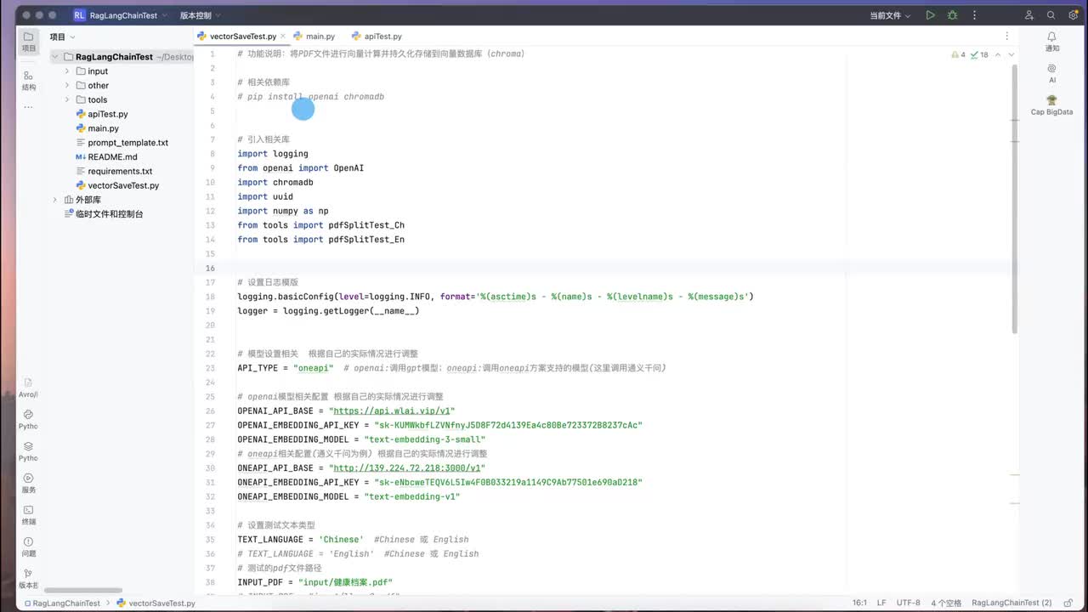
Task: Switch to the main.py editor tab
Action: pyautogui.click(x=314, y=37)
